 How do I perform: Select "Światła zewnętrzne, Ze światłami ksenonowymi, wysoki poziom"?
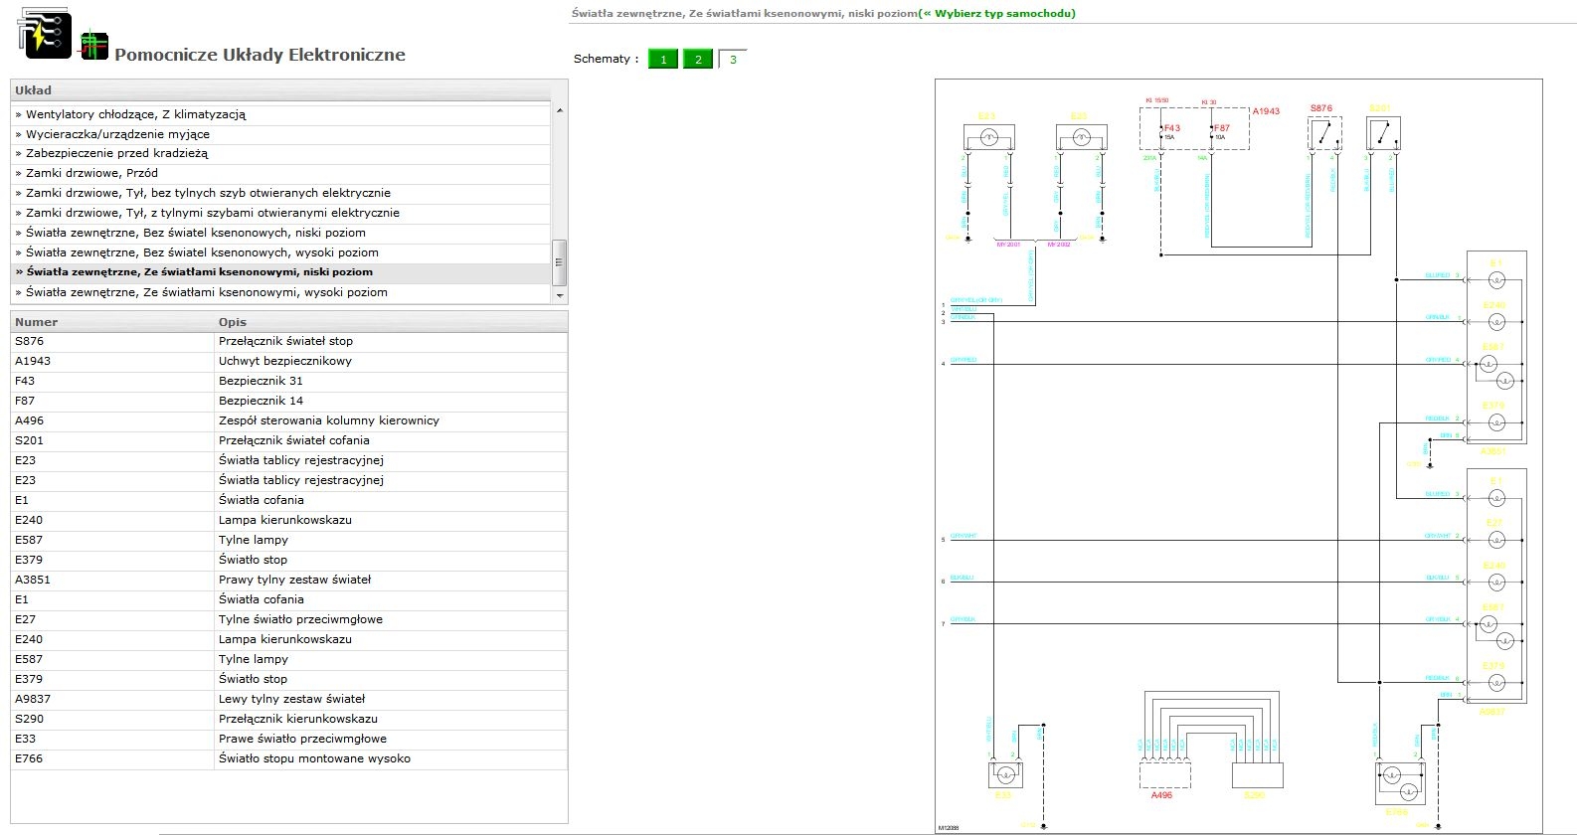207,292
